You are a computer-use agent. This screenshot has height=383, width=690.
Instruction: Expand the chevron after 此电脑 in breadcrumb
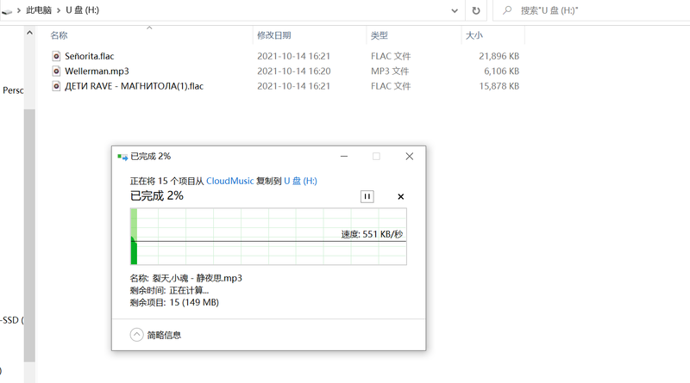coord(59,10)
